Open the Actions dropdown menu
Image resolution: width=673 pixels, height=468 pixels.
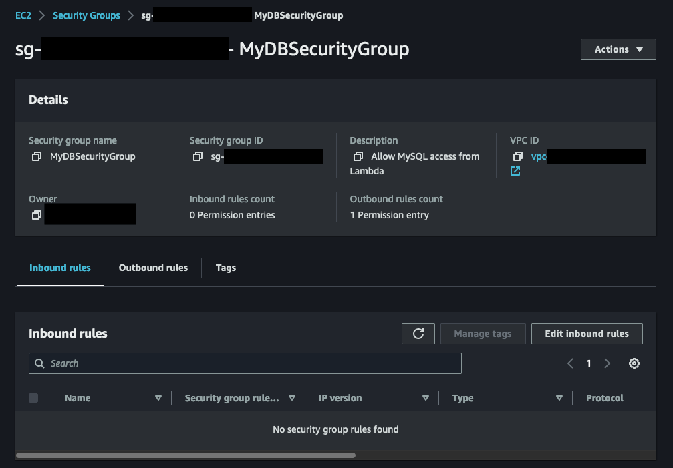(x=618, y=49)
